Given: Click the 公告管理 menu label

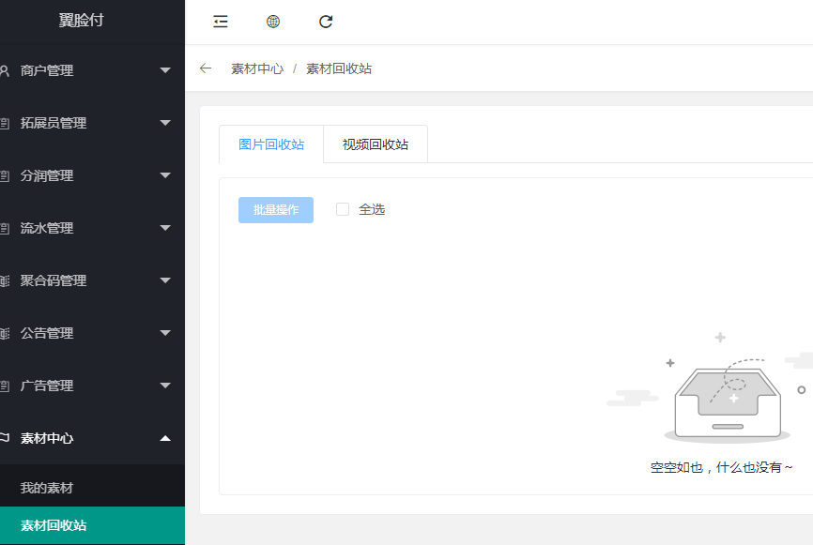Looking at the screenshot, I should coord(47,333).
